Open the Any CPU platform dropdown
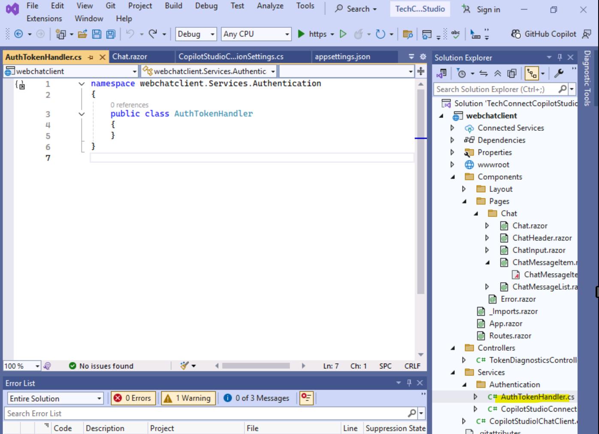This screenshot has height=434, width=599. 256,34
